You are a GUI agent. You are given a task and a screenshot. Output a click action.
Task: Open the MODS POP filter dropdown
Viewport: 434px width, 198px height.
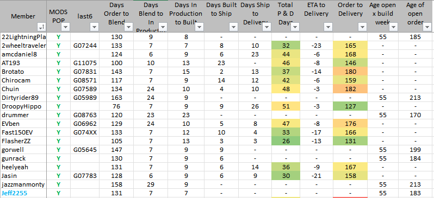66,27
